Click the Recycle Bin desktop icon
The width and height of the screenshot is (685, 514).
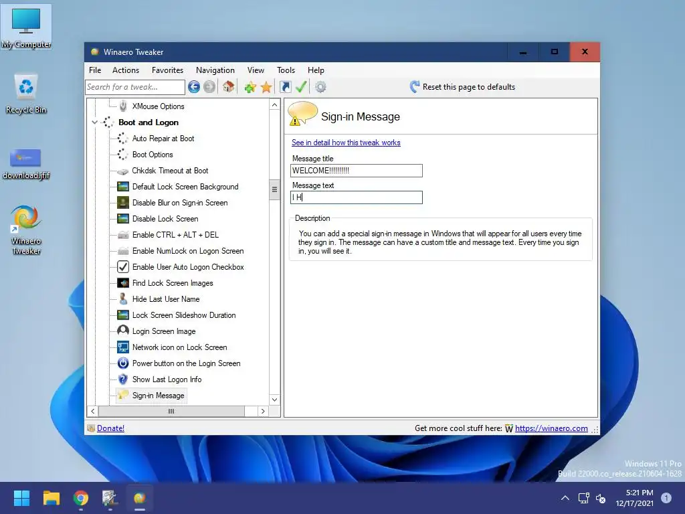pos(26,94)
